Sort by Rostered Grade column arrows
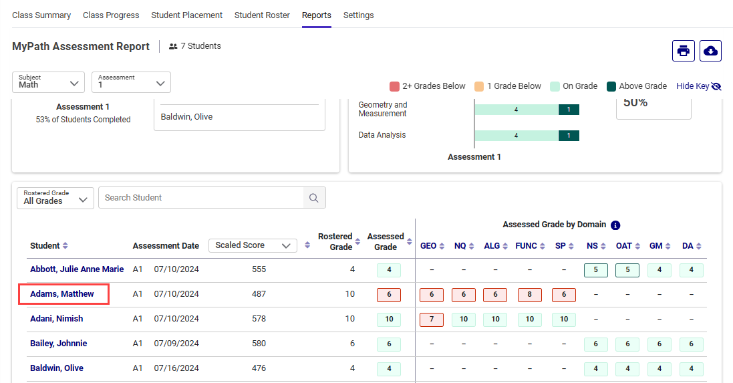This screenshot has width=733, height=383. 358,242
